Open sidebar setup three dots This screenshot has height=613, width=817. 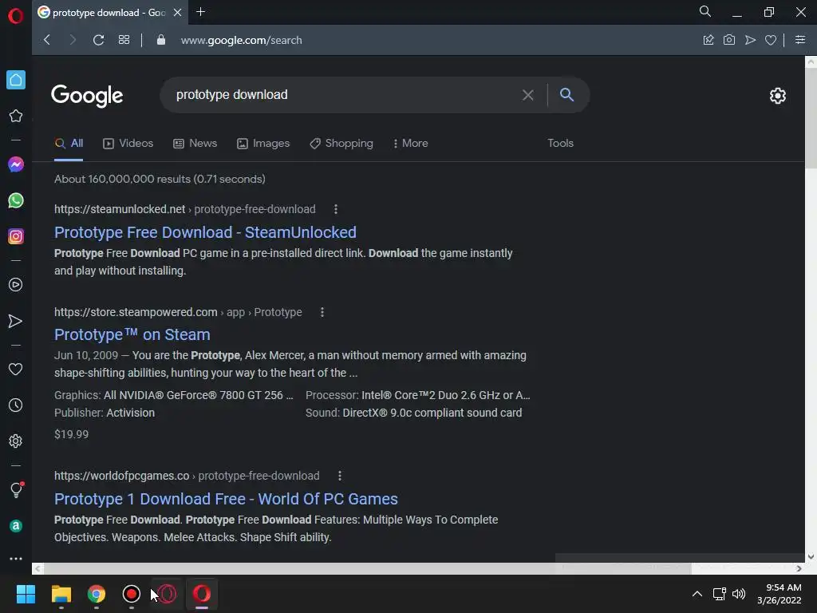16,558
